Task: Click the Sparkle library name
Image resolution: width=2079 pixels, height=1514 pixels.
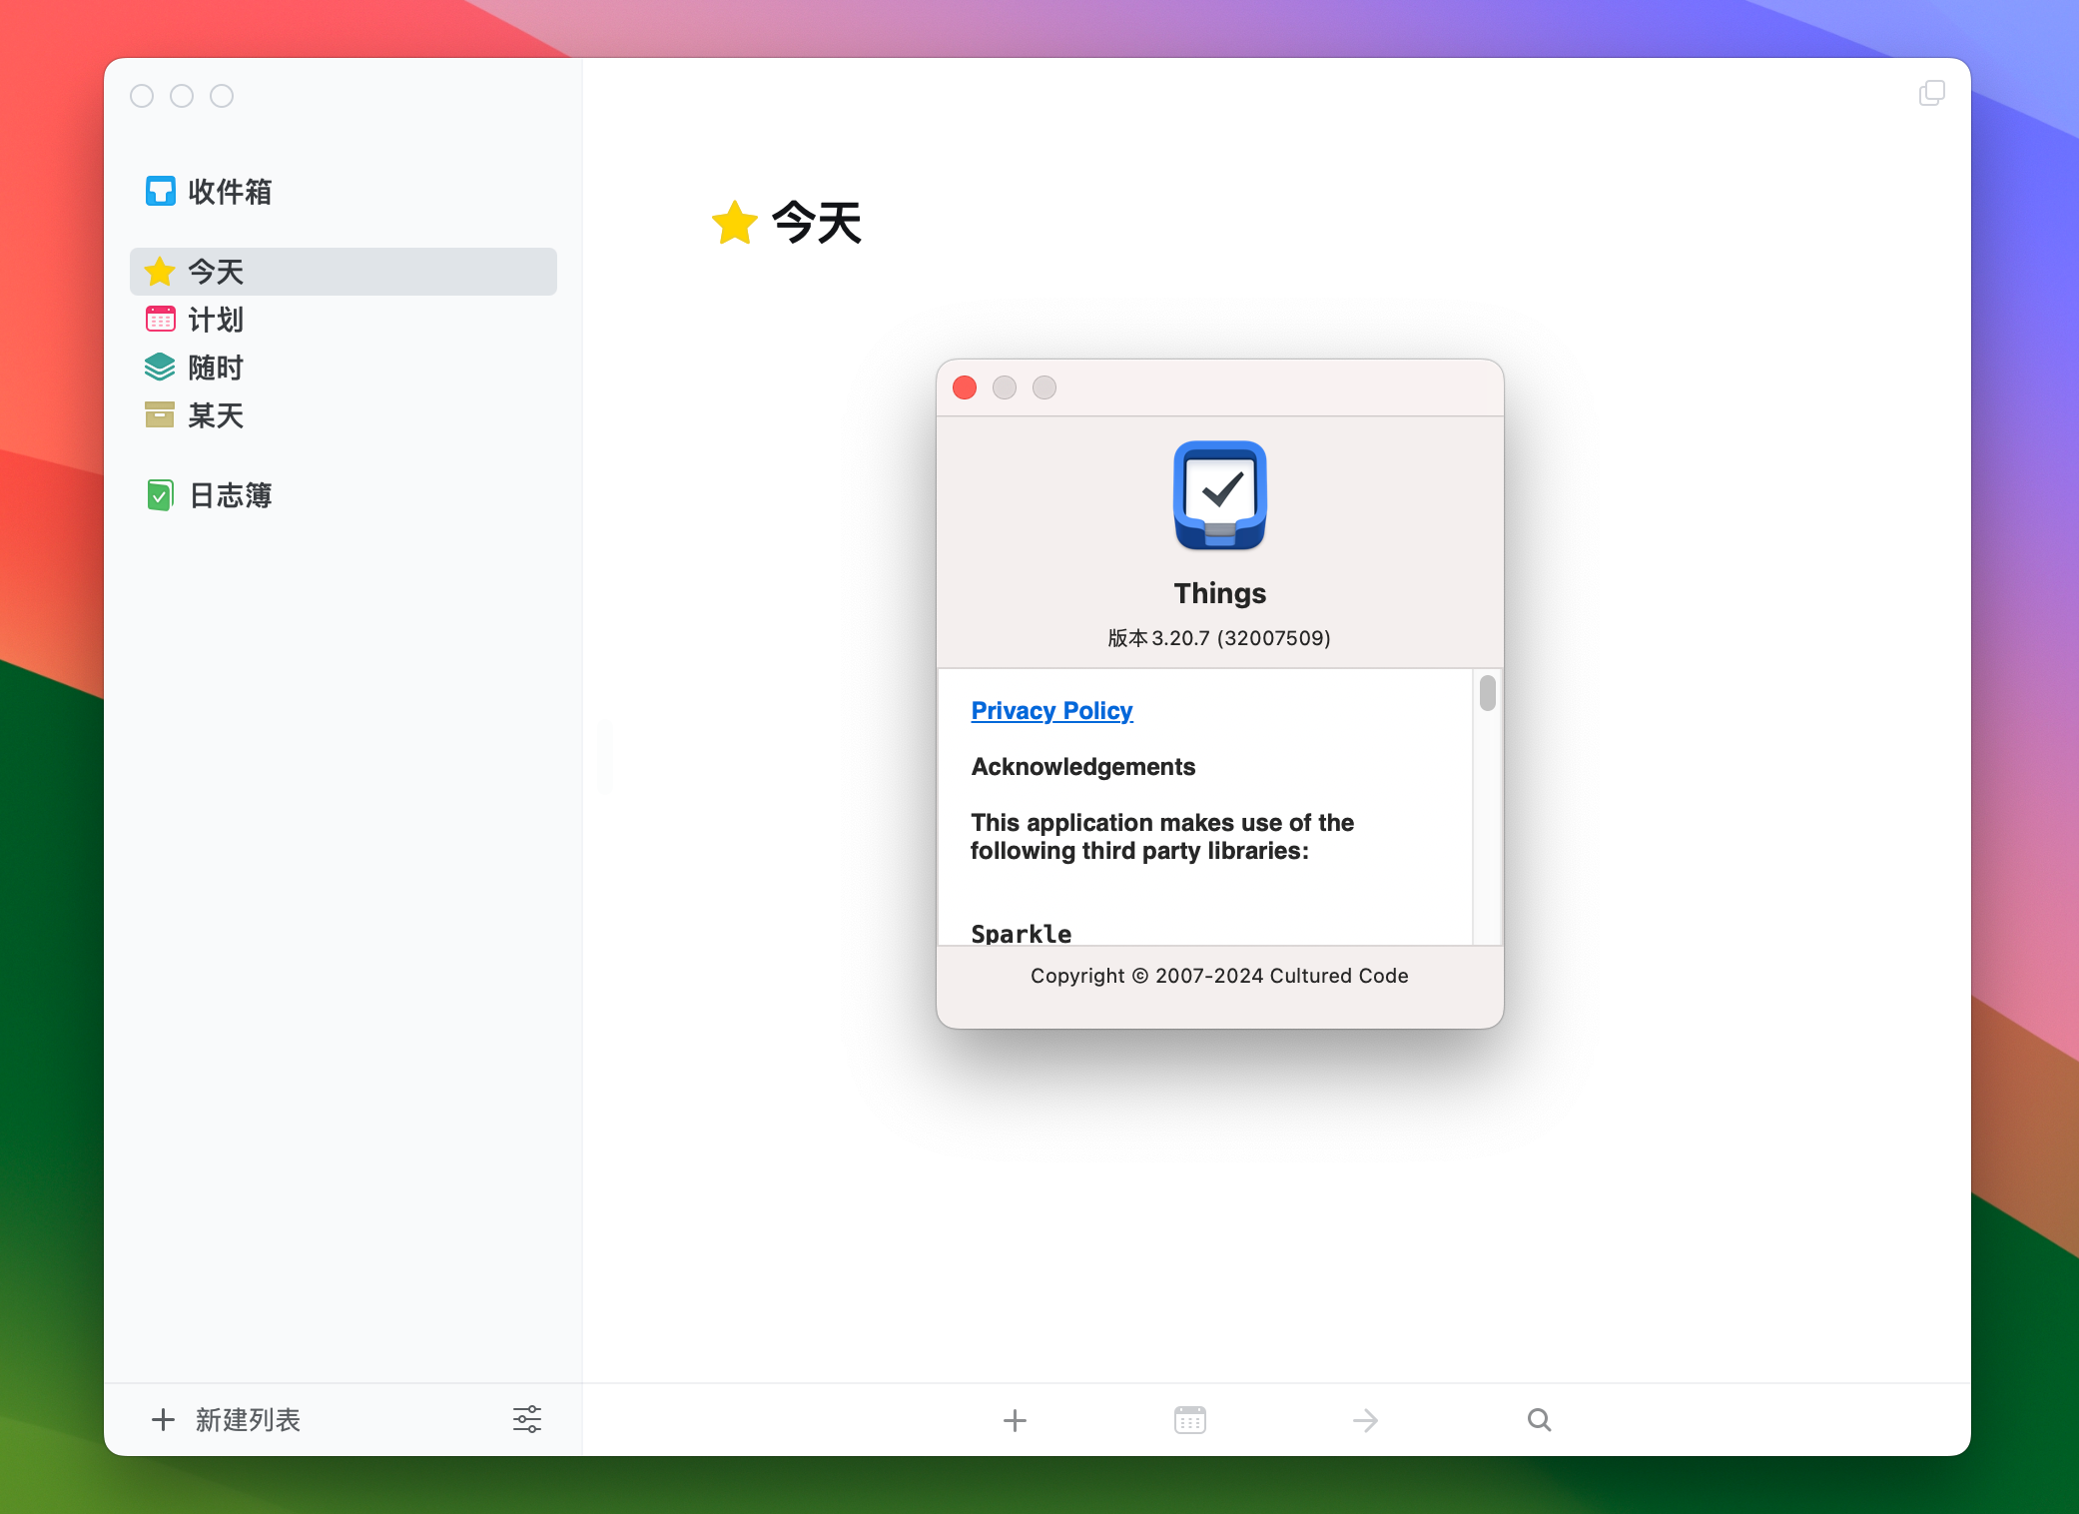Action: click(1021, 934)
